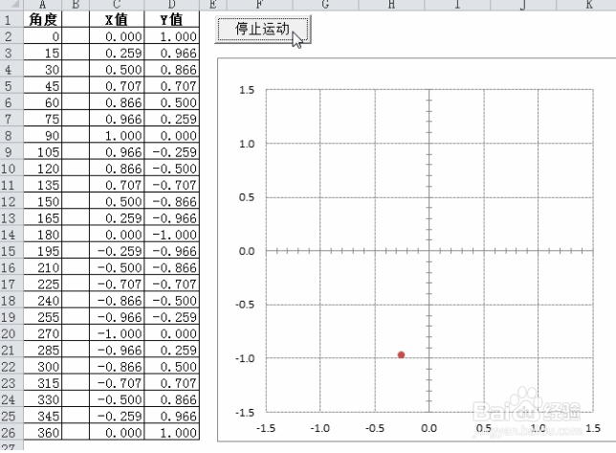Click the chart Y-axis label 1.5
The width and height of the screenshot is (616, 453).
(x=247, y=90)
